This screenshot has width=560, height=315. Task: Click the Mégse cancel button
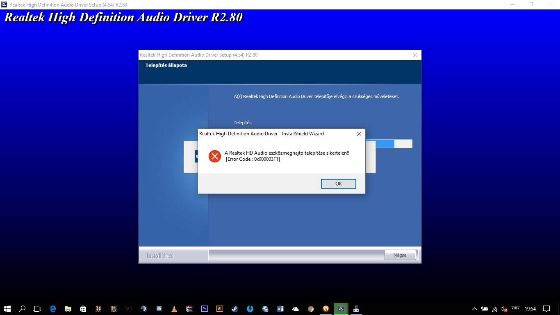[x=400, y=255]
